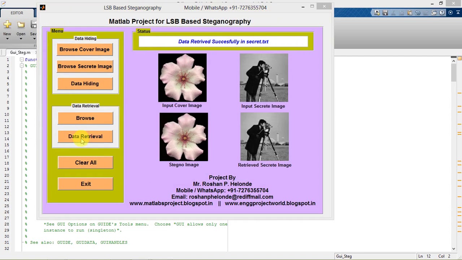Image resolution: width=462 pixels, height=260 pixels.
Task: Click line number 28 in the editor gutter
Action: pyautogui.click(x=7, y=224)
